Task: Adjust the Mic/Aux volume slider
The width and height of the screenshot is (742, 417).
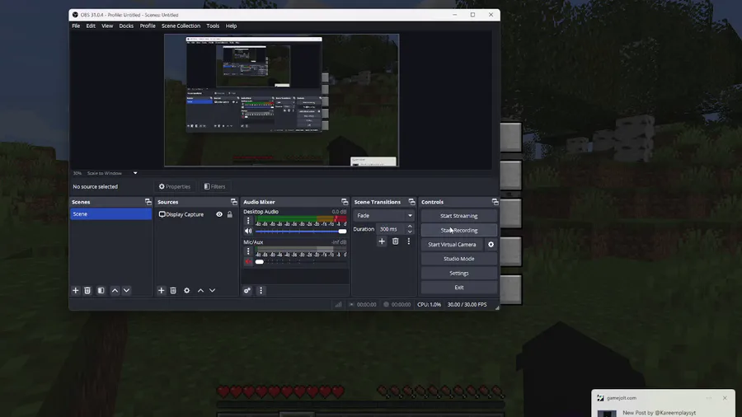Action: coord(300,261)
